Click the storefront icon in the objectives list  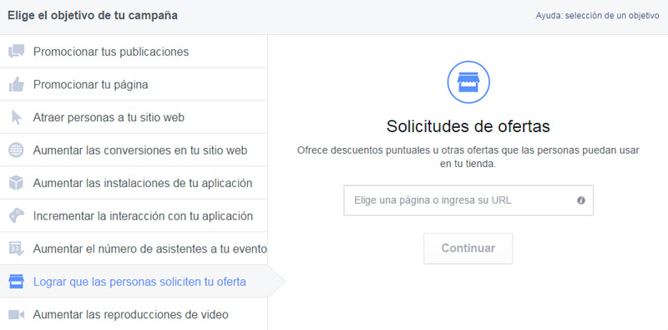(16, 282)
